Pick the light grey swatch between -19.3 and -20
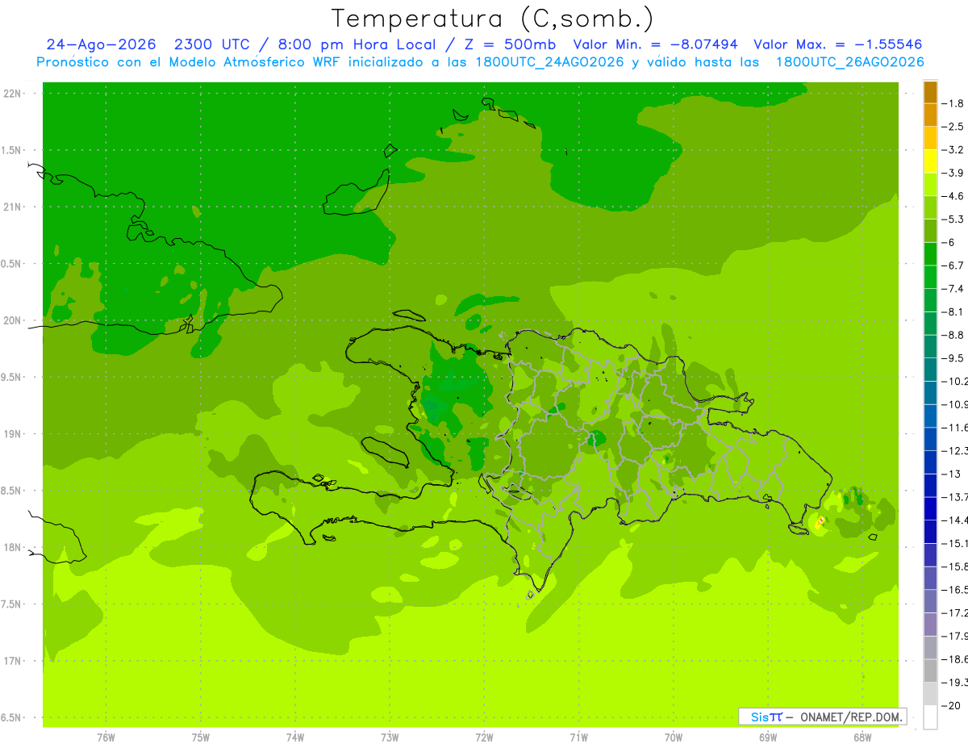 pyautogui.click(x=930, y=694)
